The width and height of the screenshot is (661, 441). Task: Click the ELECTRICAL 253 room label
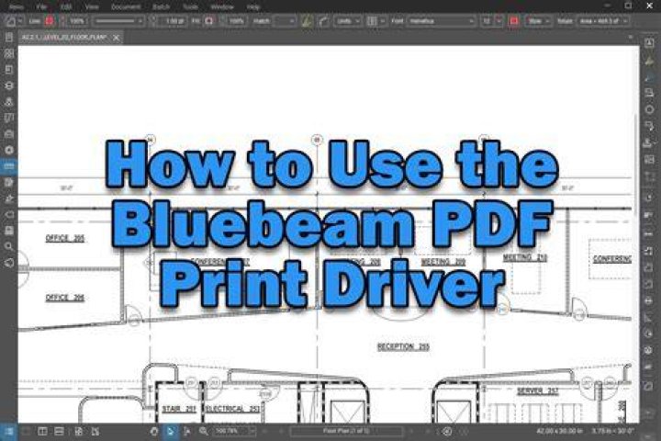click(232, 409)
